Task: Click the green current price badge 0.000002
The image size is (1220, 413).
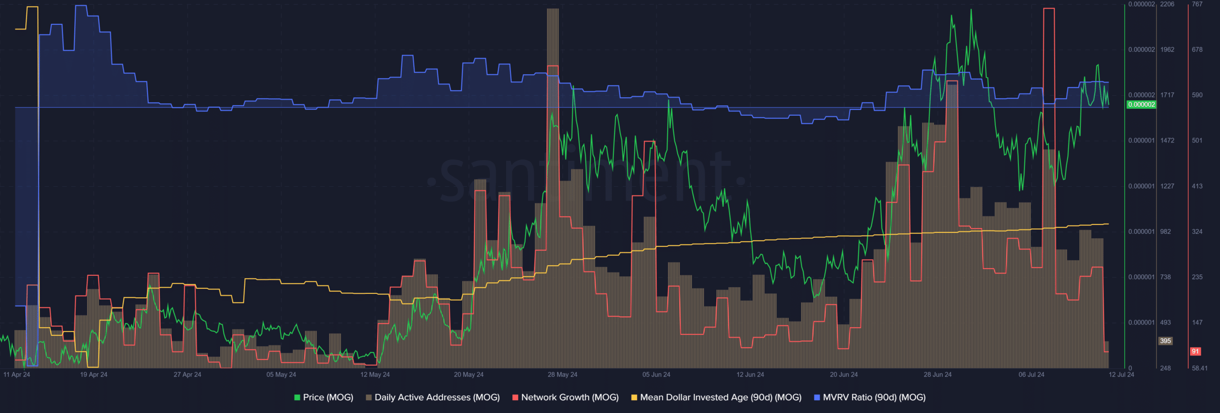Action: click(x=1141, y=104)
